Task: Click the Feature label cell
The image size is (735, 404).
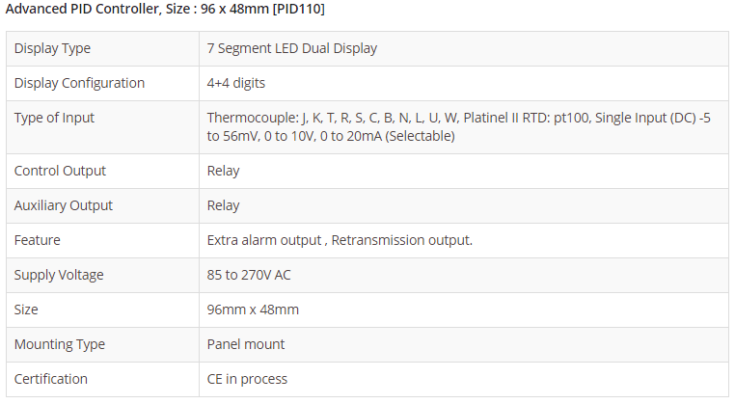Action: coord(38,240)
